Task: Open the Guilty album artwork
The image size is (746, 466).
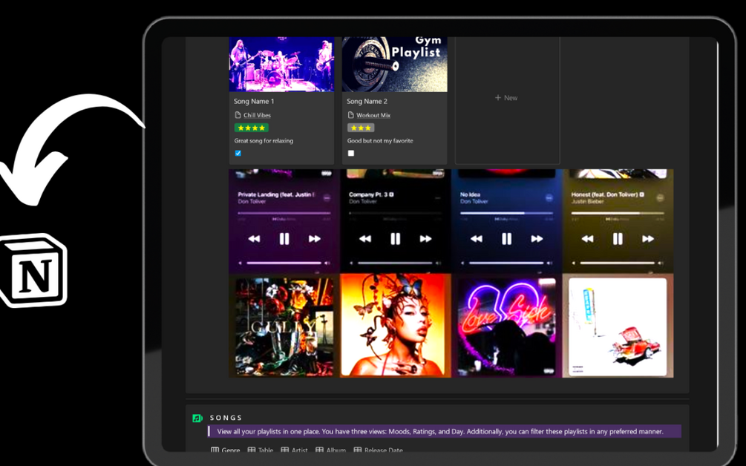Action: pyautogui.click(x=284, y=326)
